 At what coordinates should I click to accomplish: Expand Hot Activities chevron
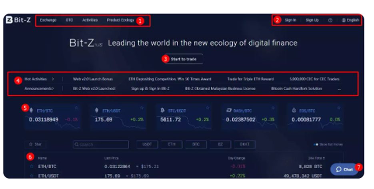(53, 79)
